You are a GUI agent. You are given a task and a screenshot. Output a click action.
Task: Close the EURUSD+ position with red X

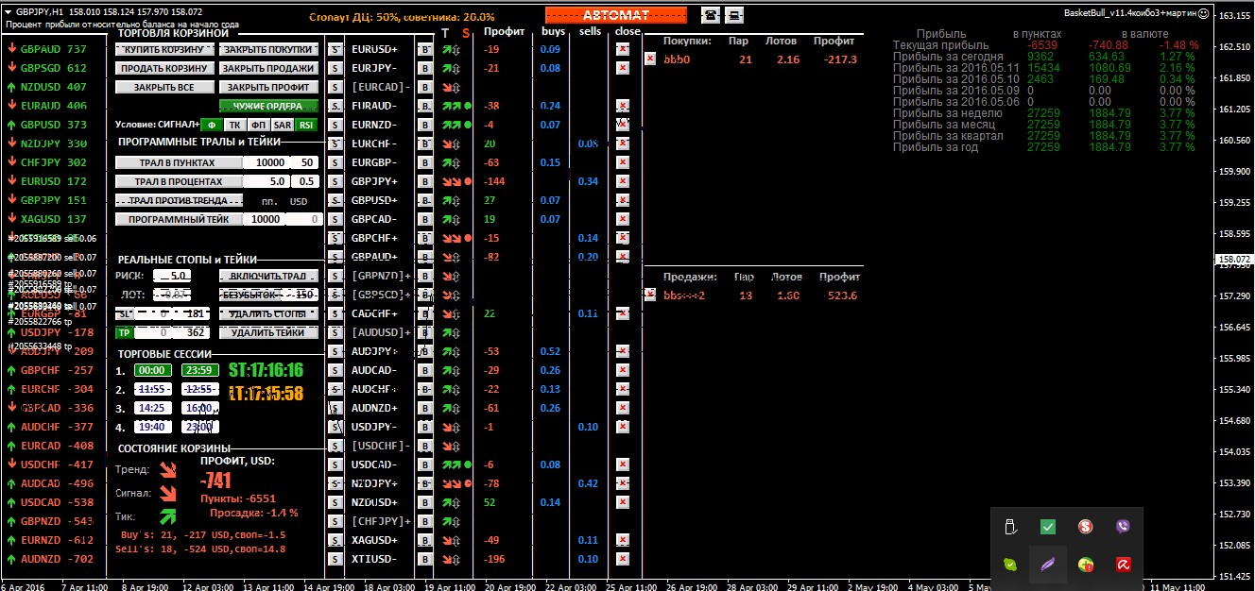[622, 49]
